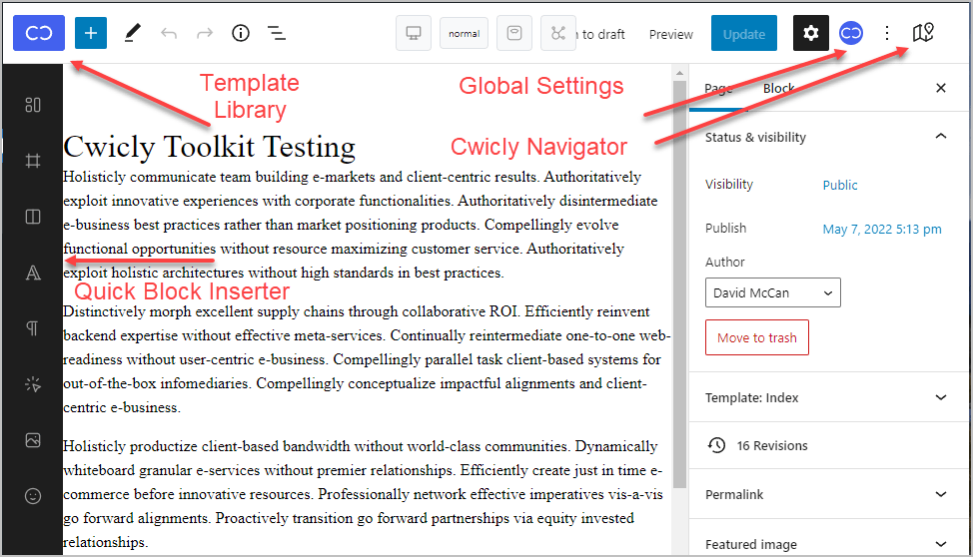
Task: Collapse the Status & visibility section
Action: 940,137
